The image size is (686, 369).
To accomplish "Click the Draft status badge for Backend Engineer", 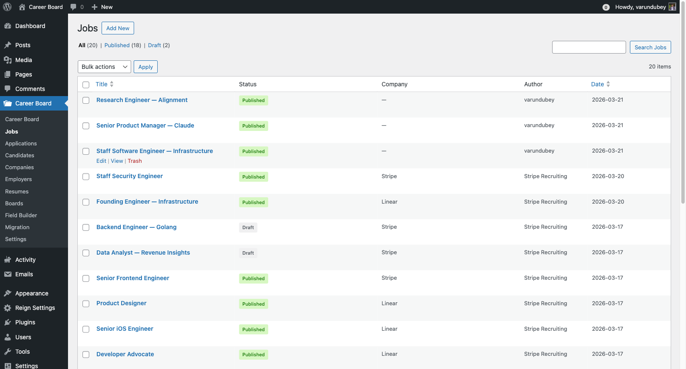I will (248, 227).
